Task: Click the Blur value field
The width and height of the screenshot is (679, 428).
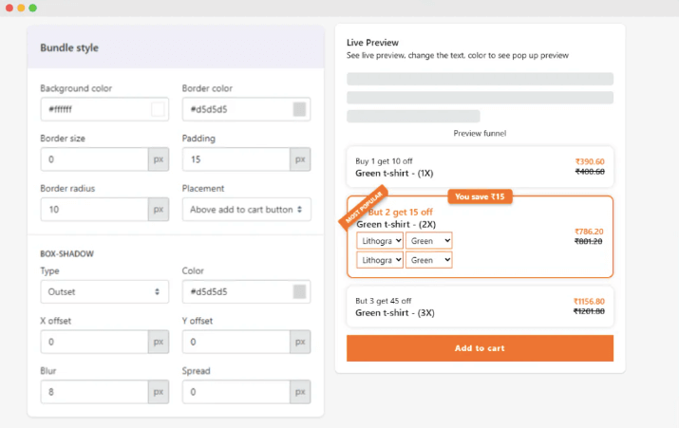Action: coord(93,391)
